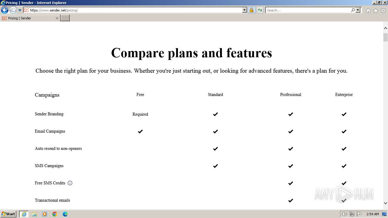Screen dimensions: 388x218
Task: Click the Professional plan column header
Action: point(291,94)
